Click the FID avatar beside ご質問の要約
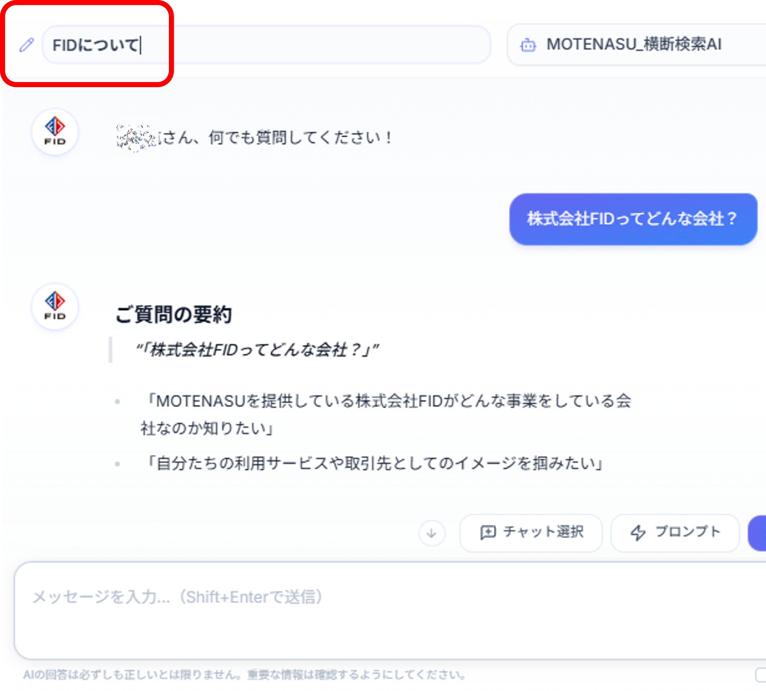766x691 pixels. (x=55, y=306)
